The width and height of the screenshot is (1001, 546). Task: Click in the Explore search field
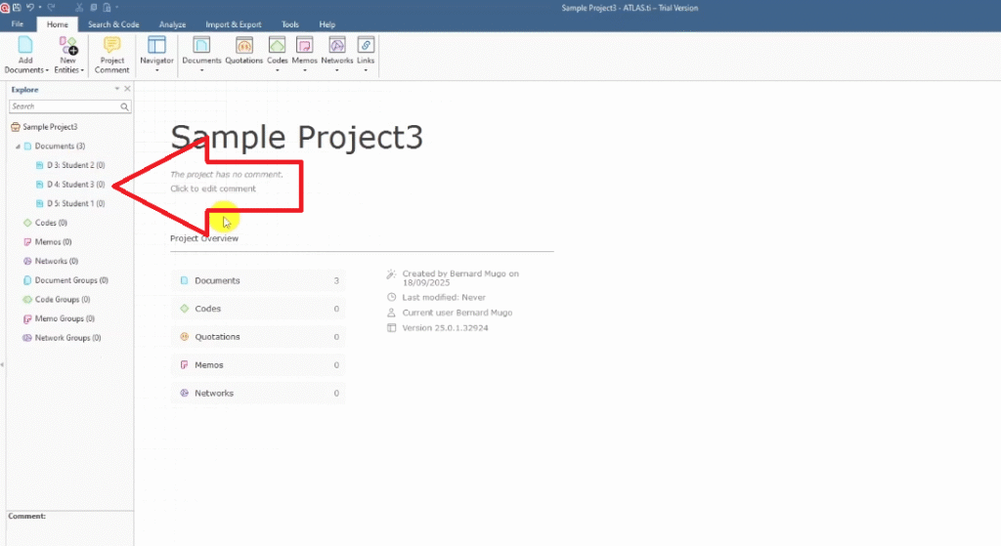click(x=64, y=106)
